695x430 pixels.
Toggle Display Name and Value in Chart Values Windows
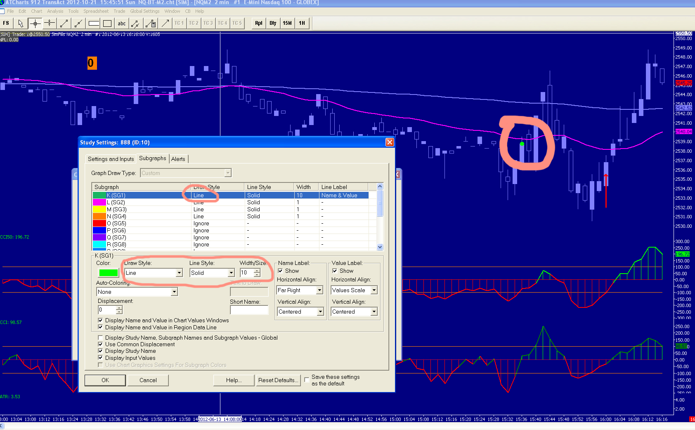point(100,320)
